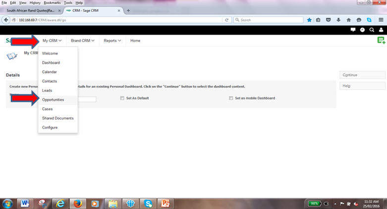The width and height of the screenshot is (387, 209).
Task: Open the new tab plus button
Action: click(x=128, y=10)
